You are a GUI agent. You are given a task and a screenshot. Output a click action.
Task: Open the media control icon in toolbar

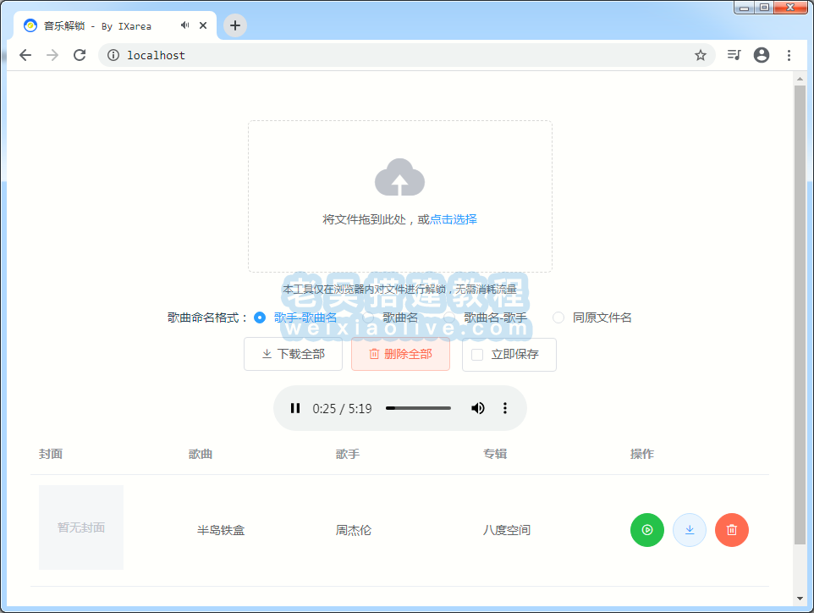pyautogui.click(x=734, y=55)
